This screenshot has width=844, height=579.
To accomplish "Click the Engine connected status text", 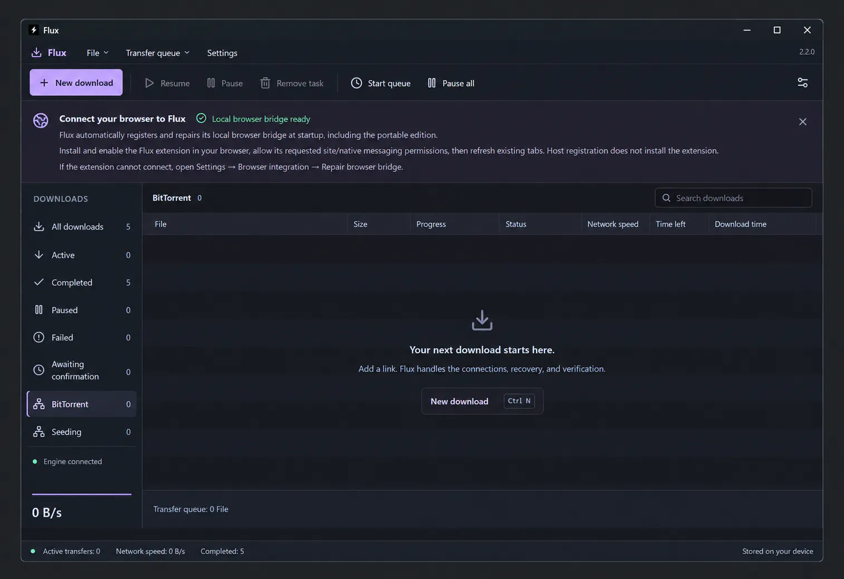I will [72, 461].
